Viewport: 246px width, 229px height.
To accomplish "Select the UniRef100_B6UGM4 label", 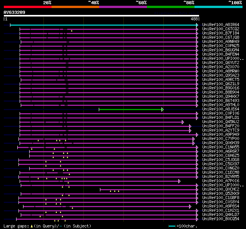I will click(x=221, y=50).
